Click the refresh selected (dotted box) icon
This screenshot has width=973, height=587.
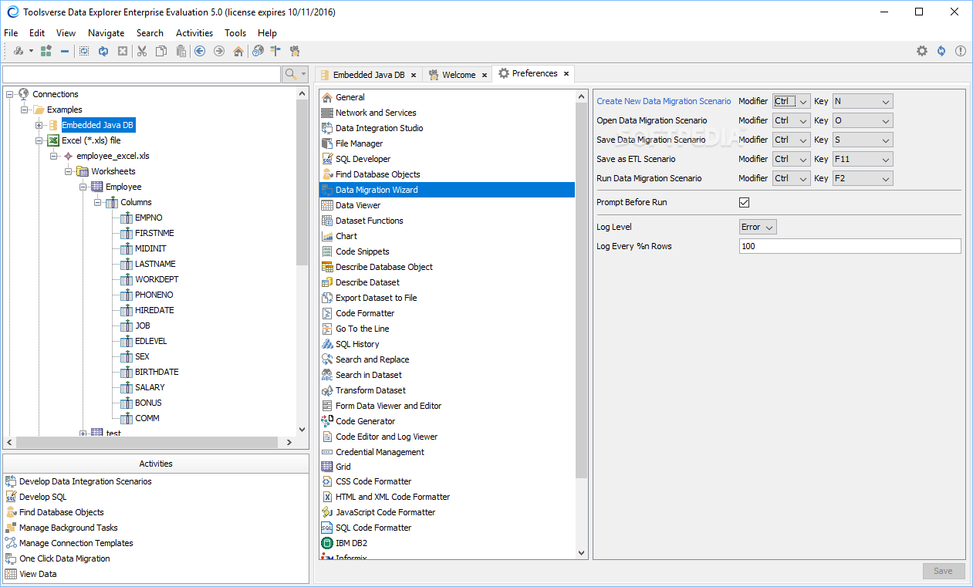click(84, 51)
